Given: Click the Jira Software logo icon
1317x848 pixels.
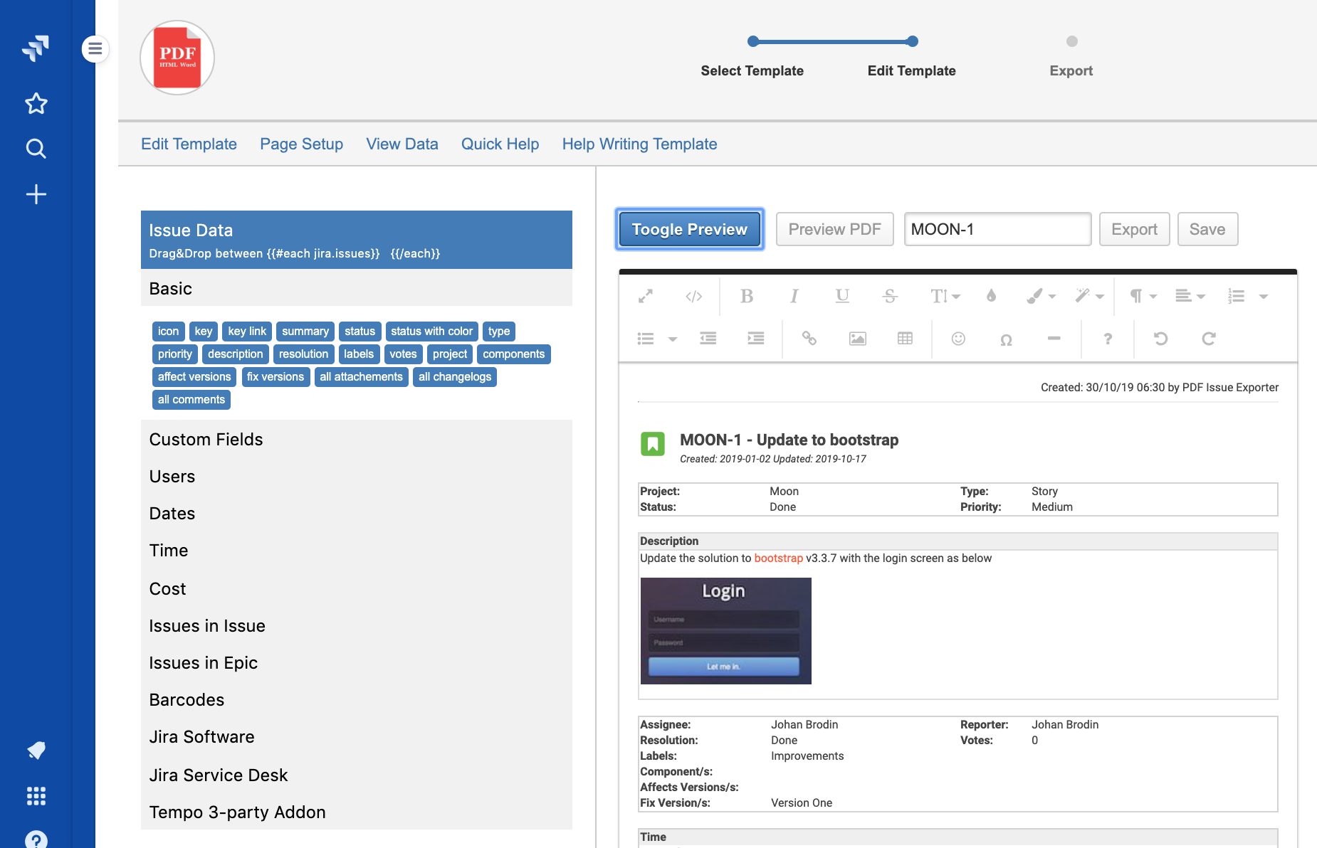Looking at the screenshot, I should [x=36, y=48].
